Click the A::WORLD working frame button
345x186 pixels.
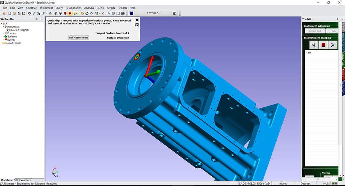(152, 13)
